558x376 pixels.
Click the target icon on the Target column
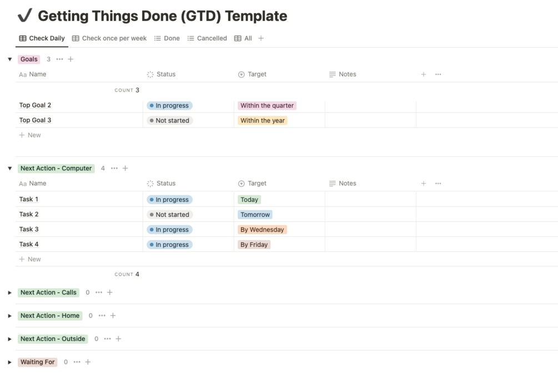[241, 74]
